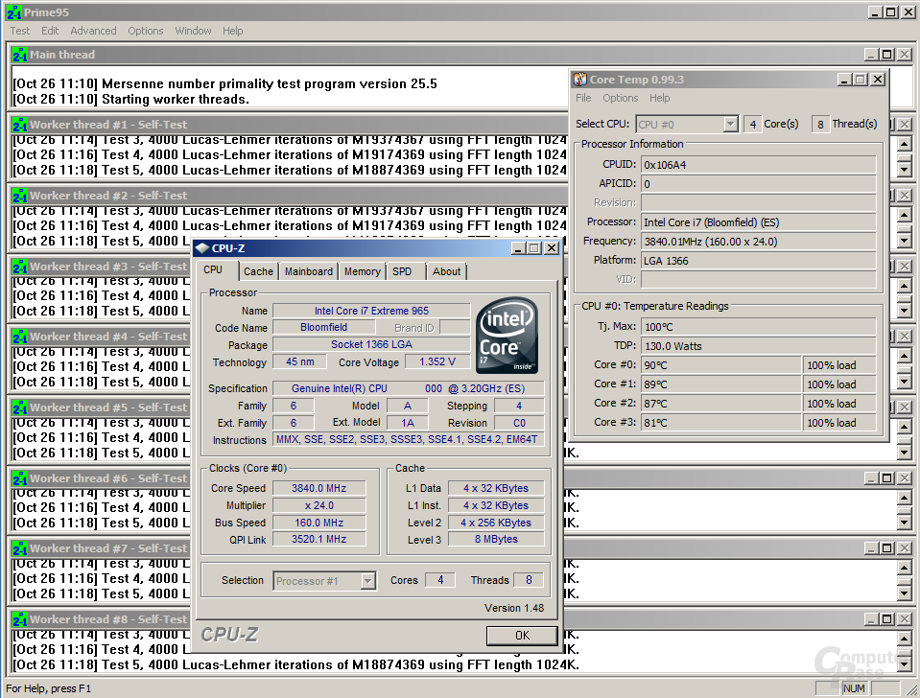
Task: Click the scroll down arrow in Worker thread #5
Action: 904,453
